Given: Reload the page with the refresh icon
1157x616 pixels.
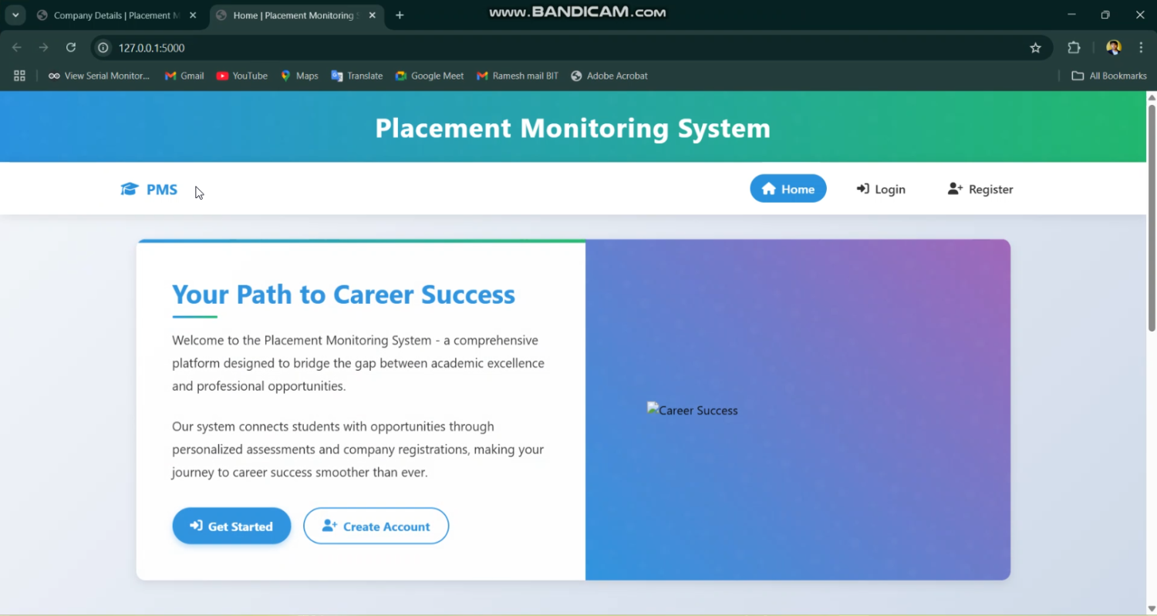Looking at the screenshot, I should (70, 48).
